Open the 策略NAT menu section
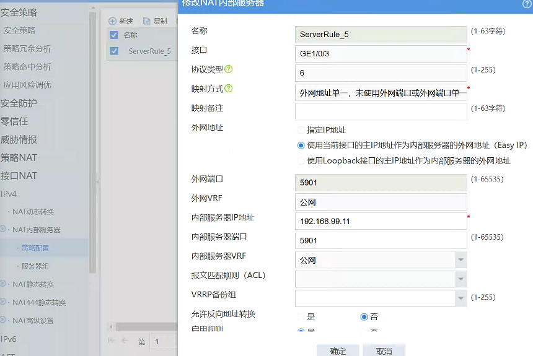This screenshot has width=533, height=356. [19, 158]
